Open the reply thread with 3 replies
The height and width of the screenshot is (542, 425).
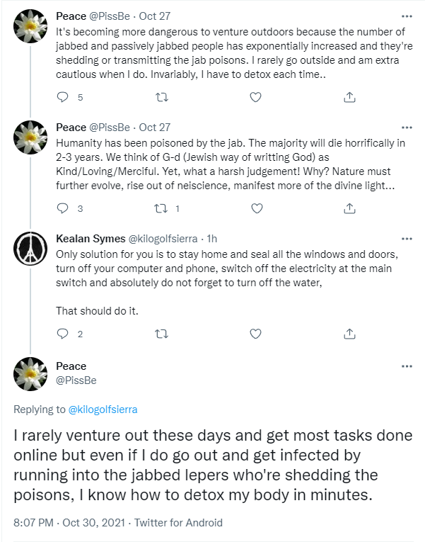click(x=62, y=208)
